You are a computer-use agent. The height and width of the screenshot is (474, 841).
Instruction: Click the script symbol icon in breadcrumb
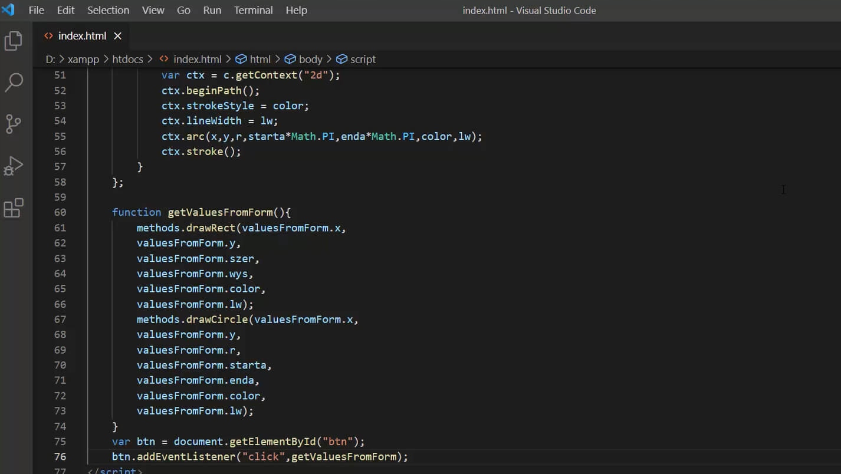coord(341,59)
